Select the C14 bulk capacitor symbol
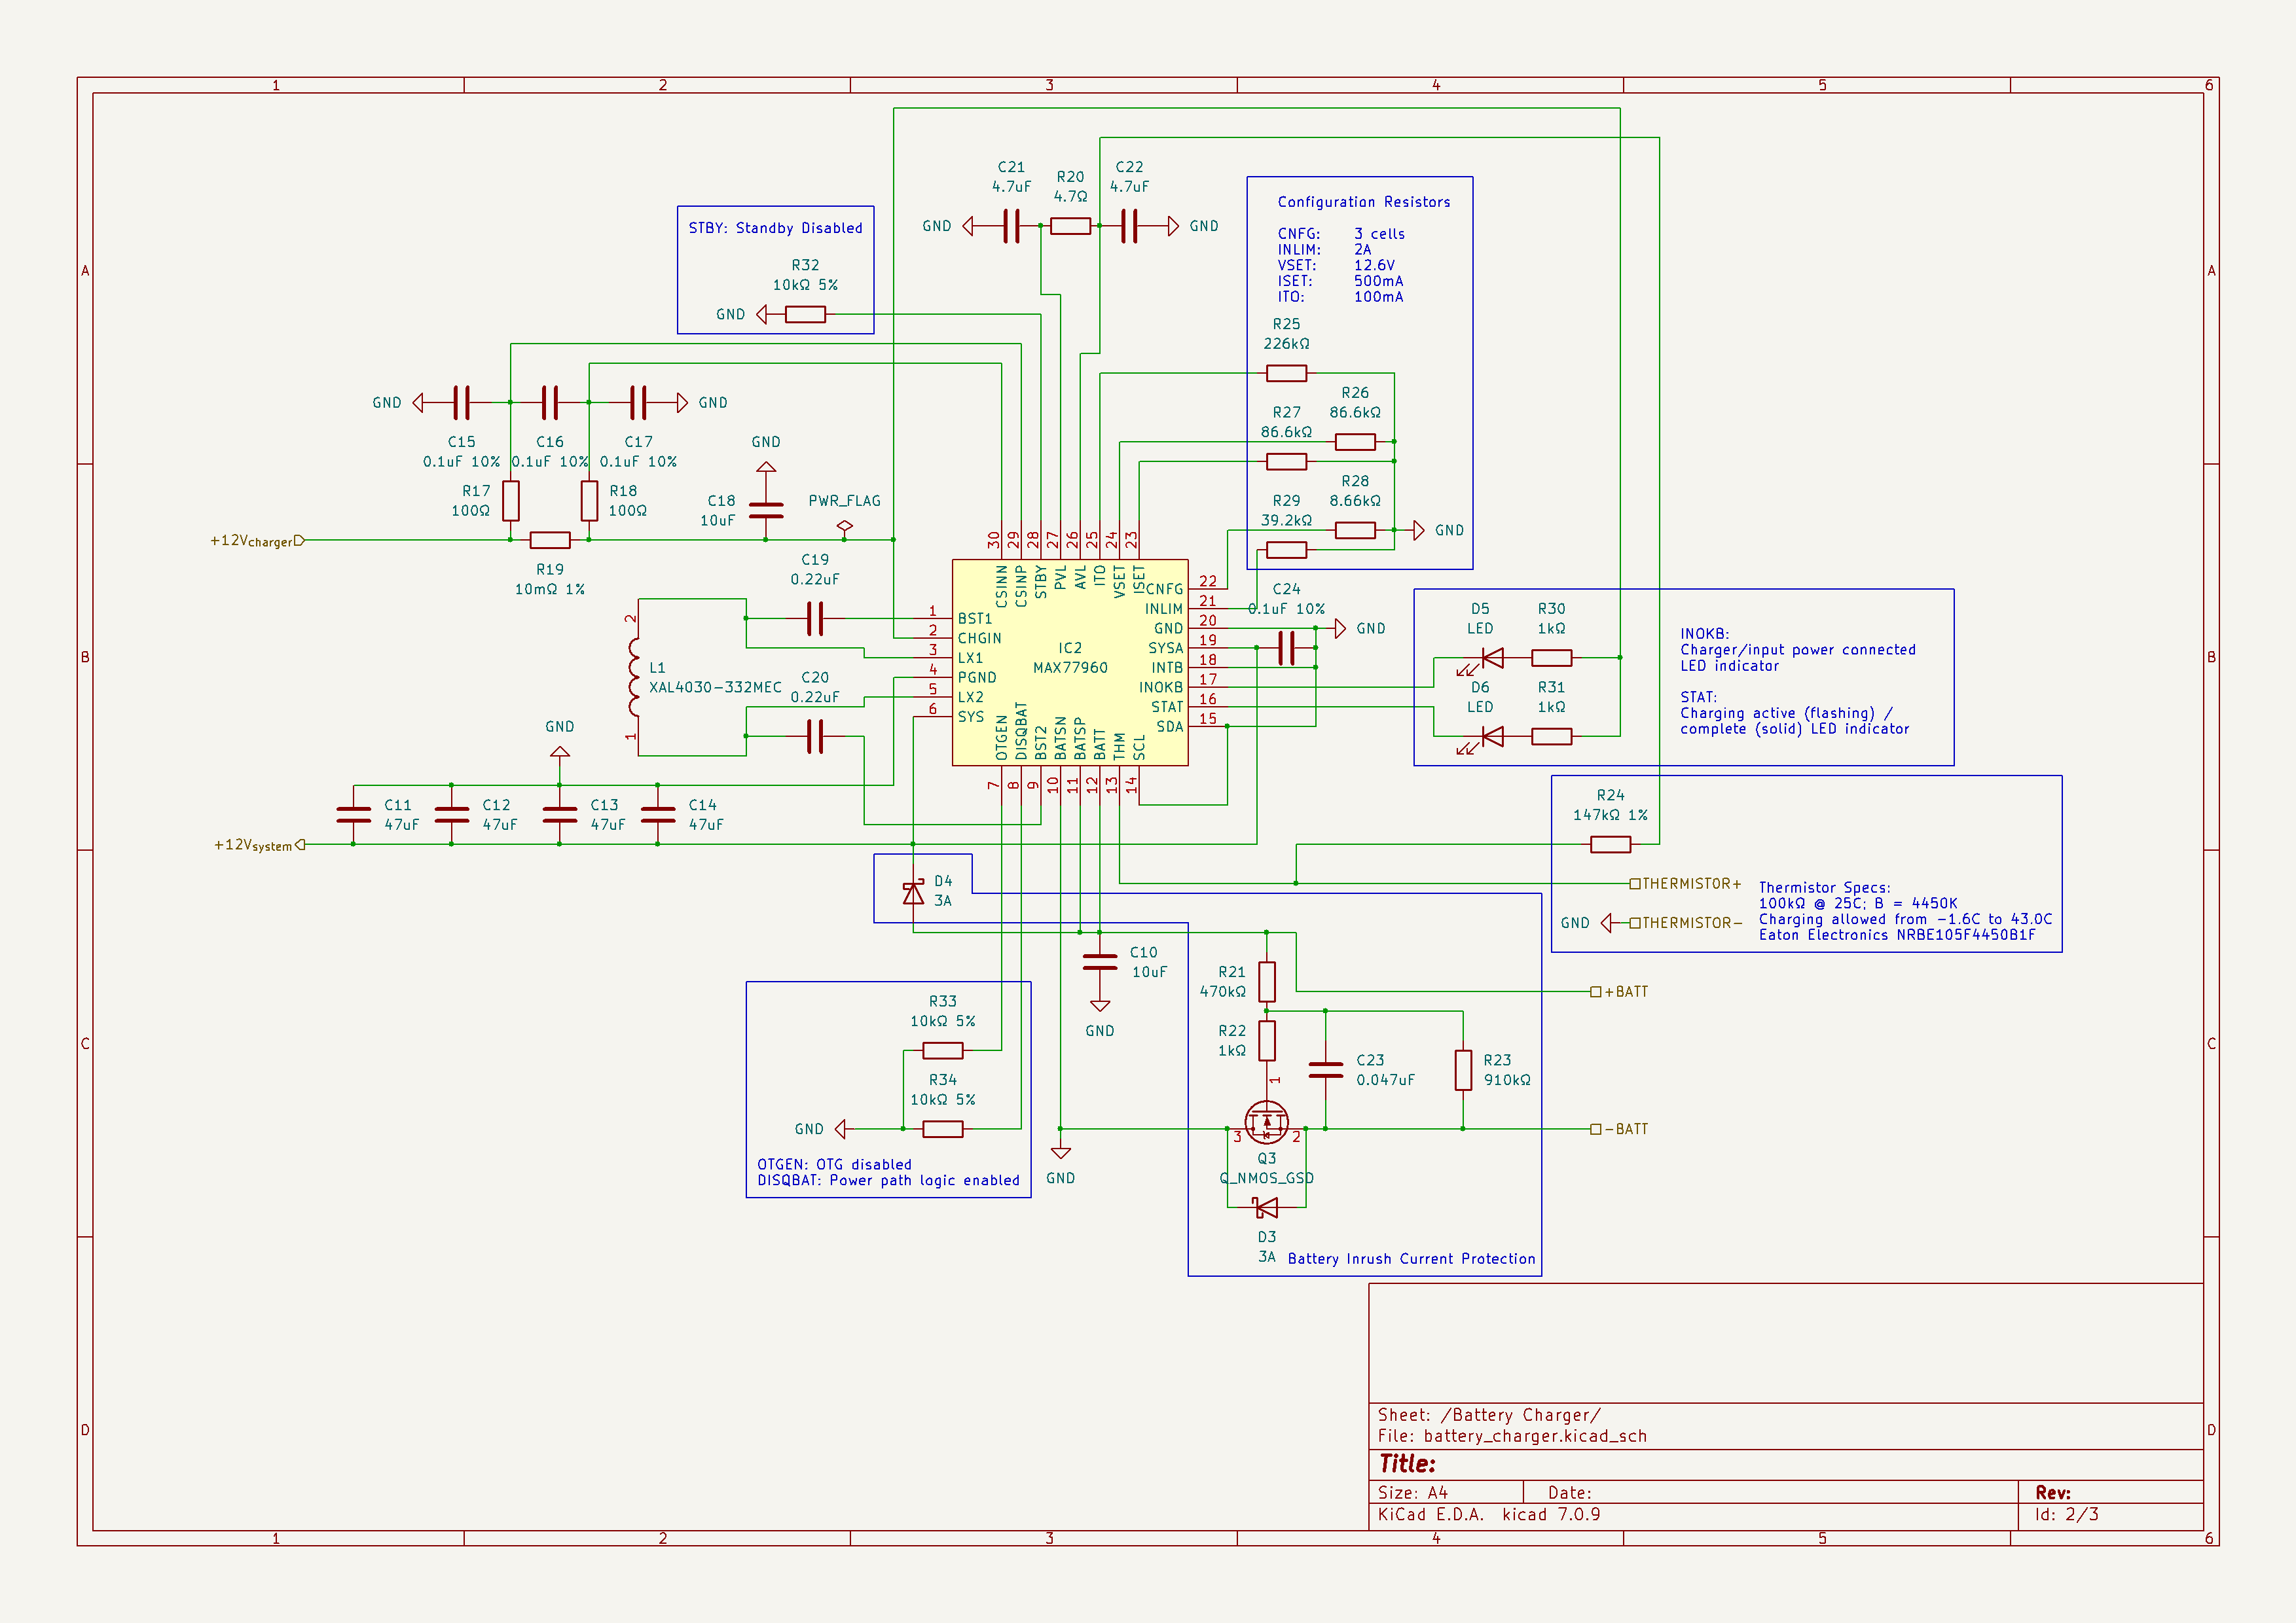 pyautogui.click(x=658, y=815)
